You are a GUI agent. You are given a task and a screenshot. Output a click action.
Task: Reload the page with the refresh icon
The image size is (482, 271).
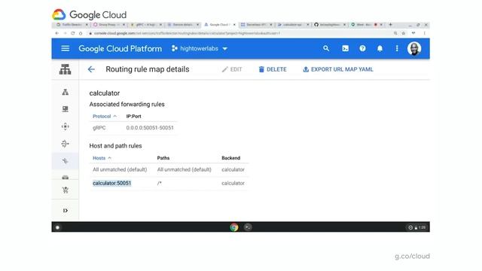coord(73,33)
